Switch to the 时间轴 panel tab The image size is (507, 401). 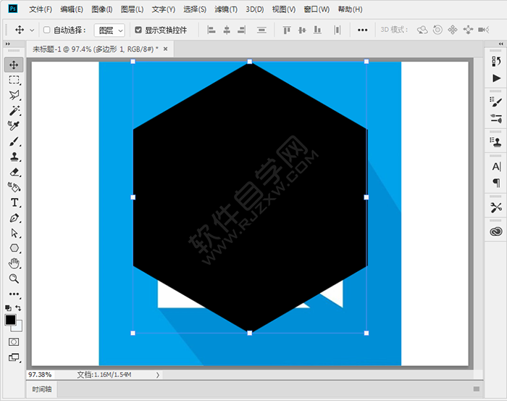click(42, 389)
